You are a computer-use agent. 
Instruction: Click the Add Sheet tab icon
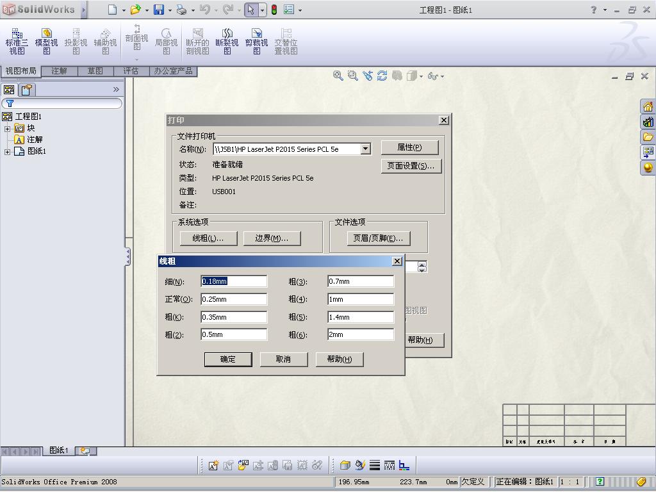click(x=85, y=451)
